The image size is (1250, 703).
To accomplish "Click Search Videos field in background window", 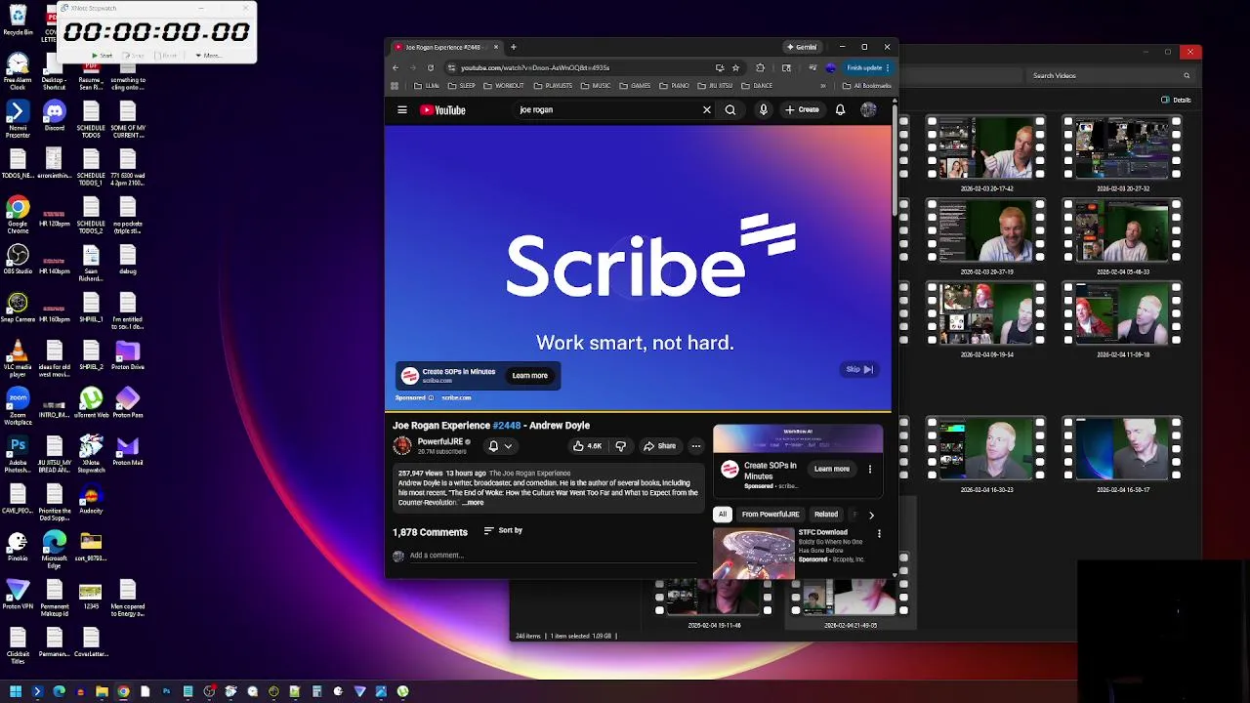I will [1108, 75].
